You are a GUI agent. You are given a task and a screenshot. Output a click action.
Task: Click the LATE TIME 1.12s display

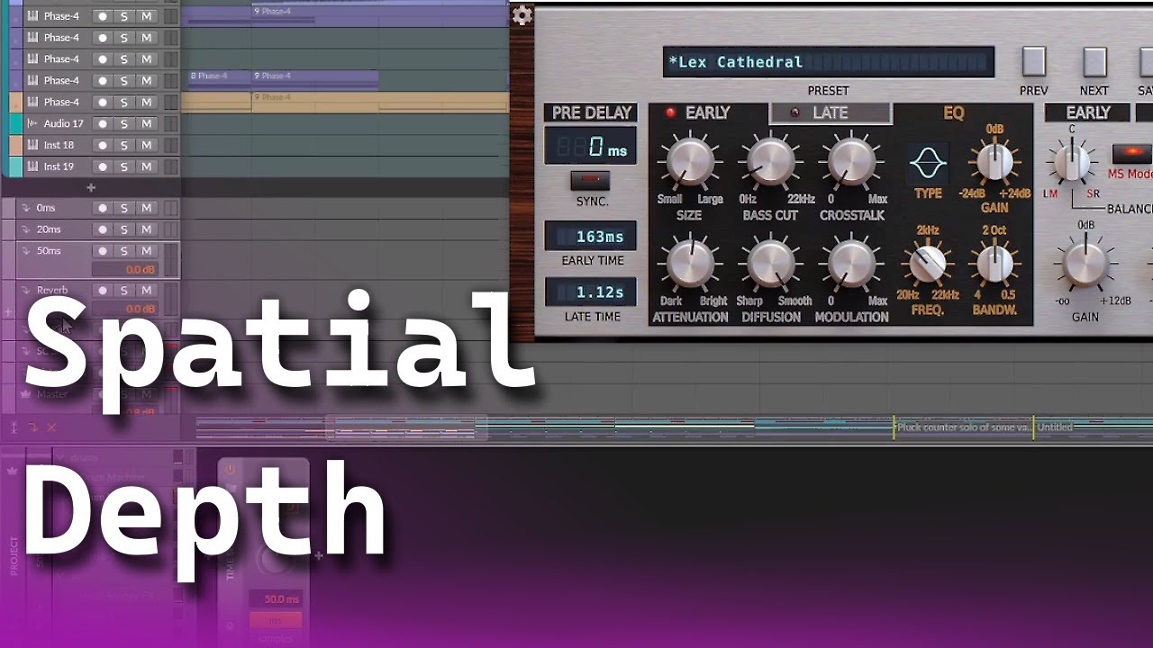[x=590, y=292]
